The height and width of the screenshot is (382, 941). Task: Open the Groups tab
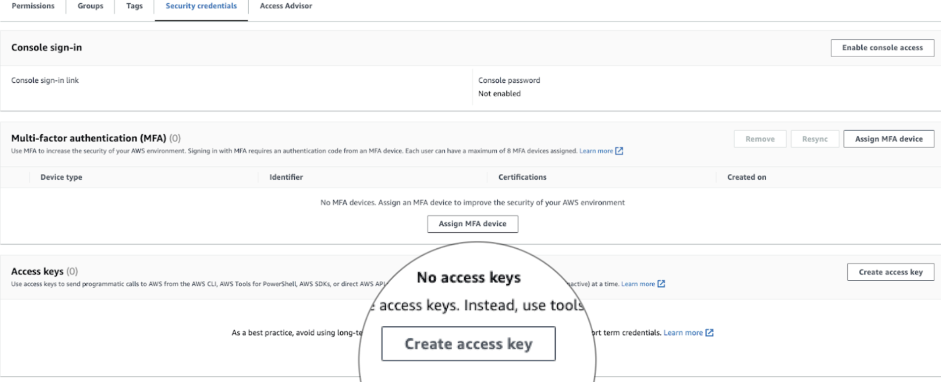[x=91, y=6]
